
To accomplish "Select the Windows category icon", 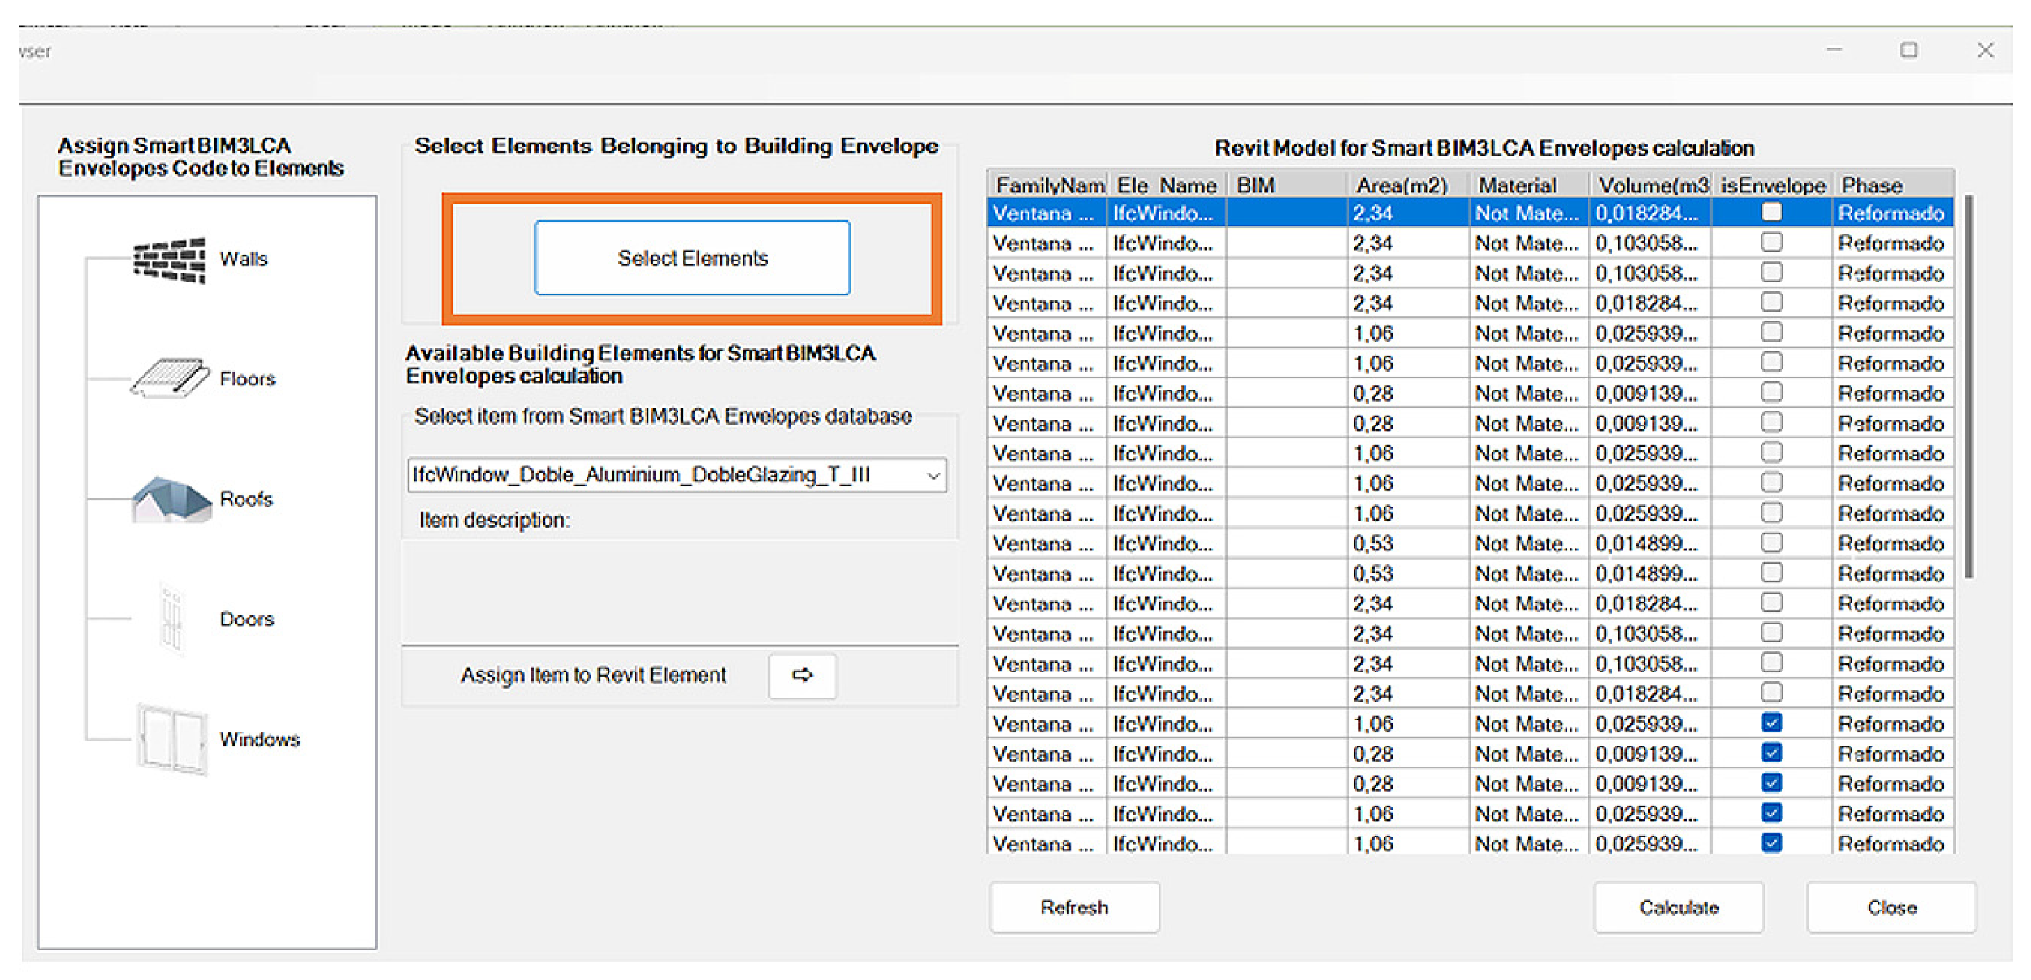I will [173, 739].
